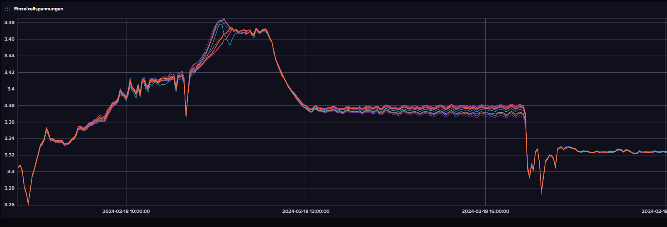The height and width of the screenshot is (227, 667).
Task: Click the 2024-02-18 16:00:00 time label
Action: (x=485, y=211)
